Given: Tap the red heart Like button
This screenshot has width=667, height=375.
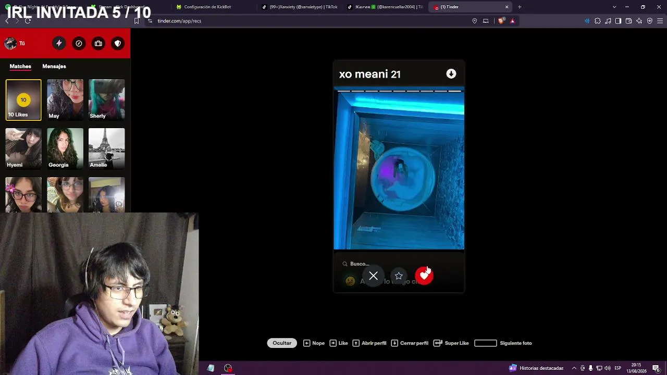Looking at the screenshot, I should [x=424, y=276].
